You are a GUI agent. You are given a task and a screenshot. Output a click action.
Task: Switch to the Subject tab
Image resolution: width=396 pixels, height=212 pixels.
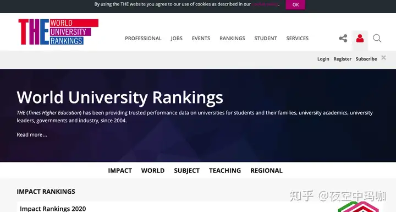point(187,171)
